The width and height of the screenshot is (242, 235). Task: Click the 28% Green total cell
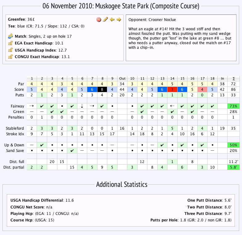coord(233,111)
